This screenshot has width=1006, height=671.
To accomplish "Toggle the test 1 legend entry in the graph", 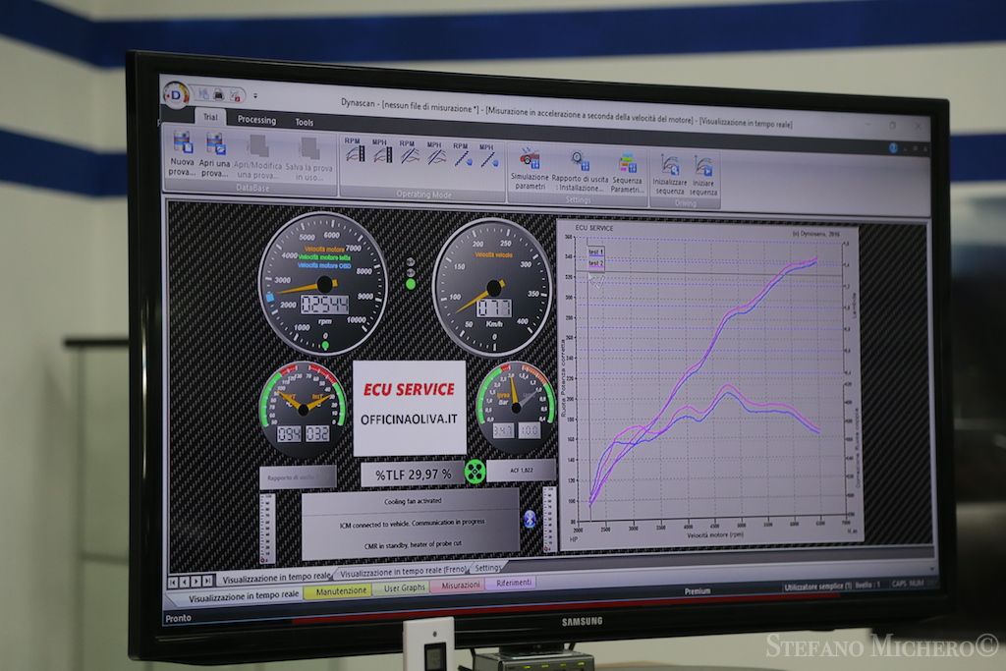I will 596,252.
